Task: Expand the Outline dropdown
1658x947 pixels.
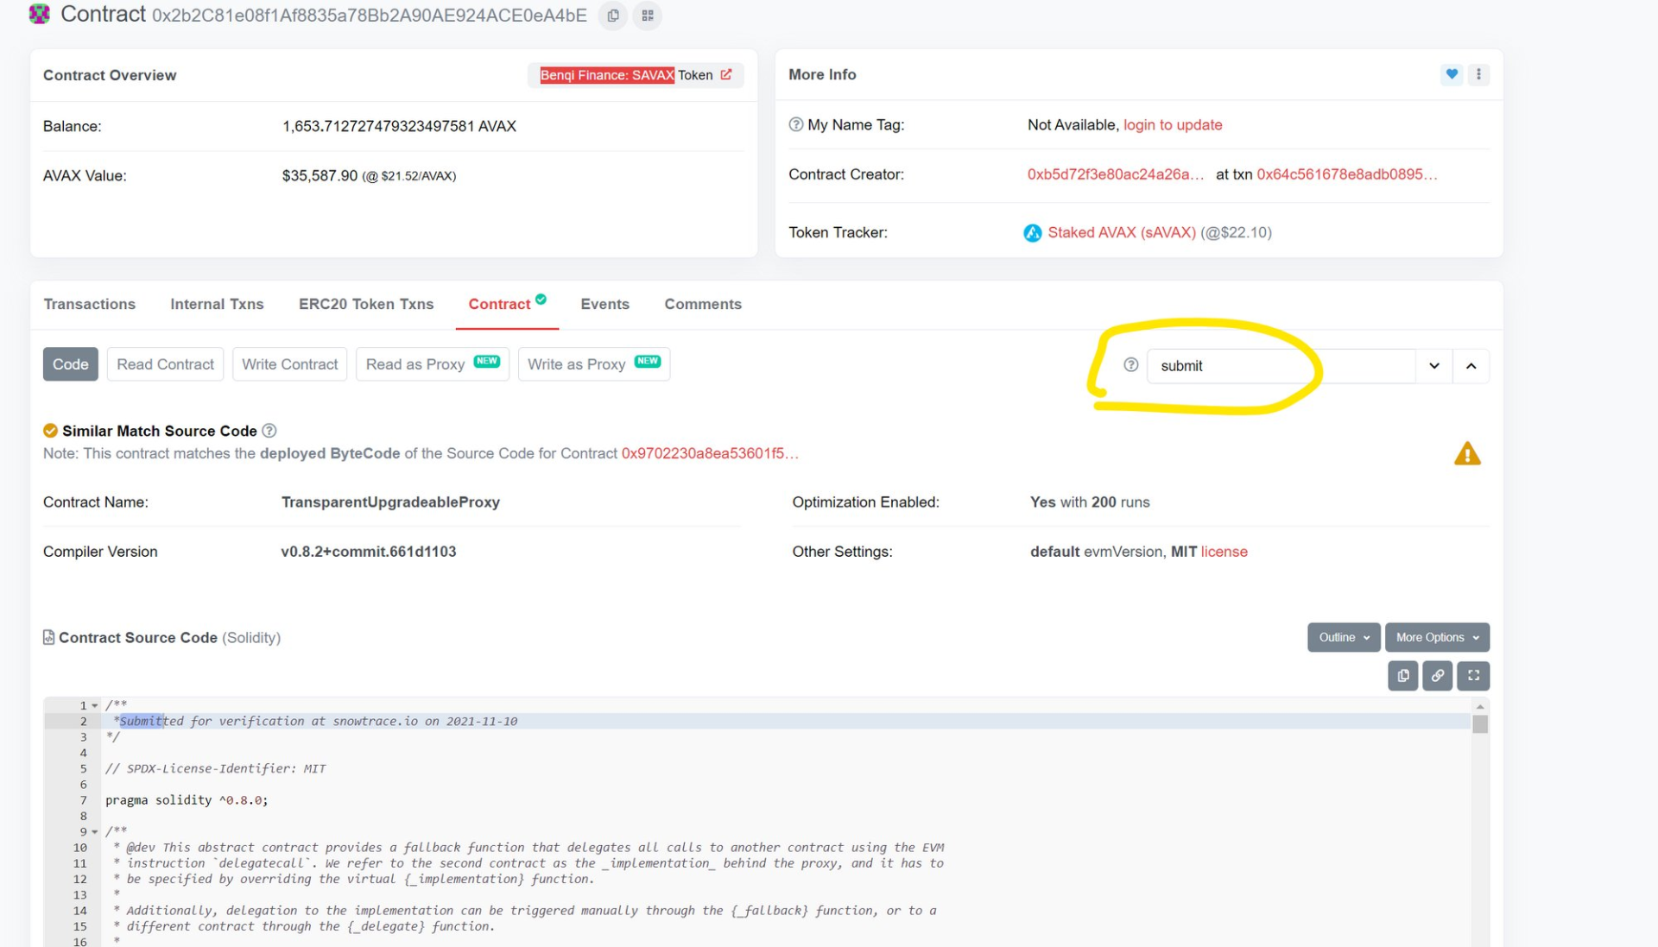Action: [1344, 638]
